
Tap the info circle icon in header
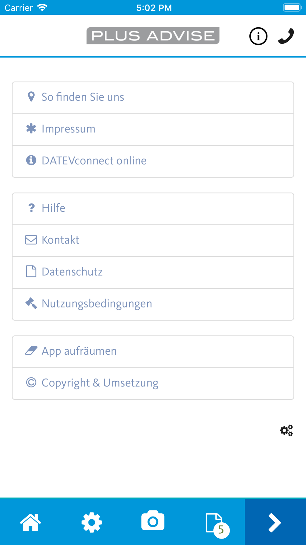(258, 36)
